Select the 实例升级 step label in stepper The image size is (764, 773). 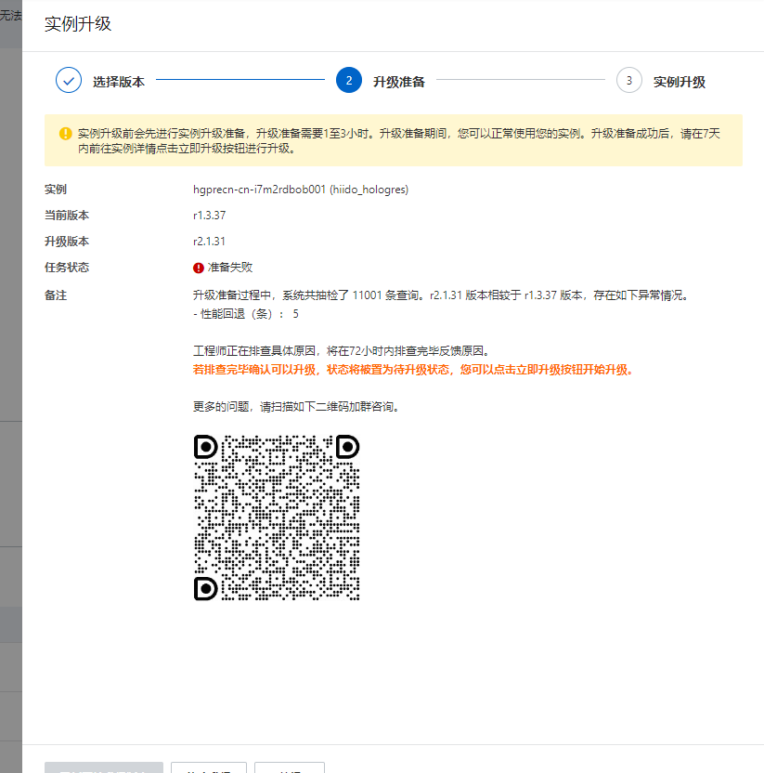click(680, 82)
